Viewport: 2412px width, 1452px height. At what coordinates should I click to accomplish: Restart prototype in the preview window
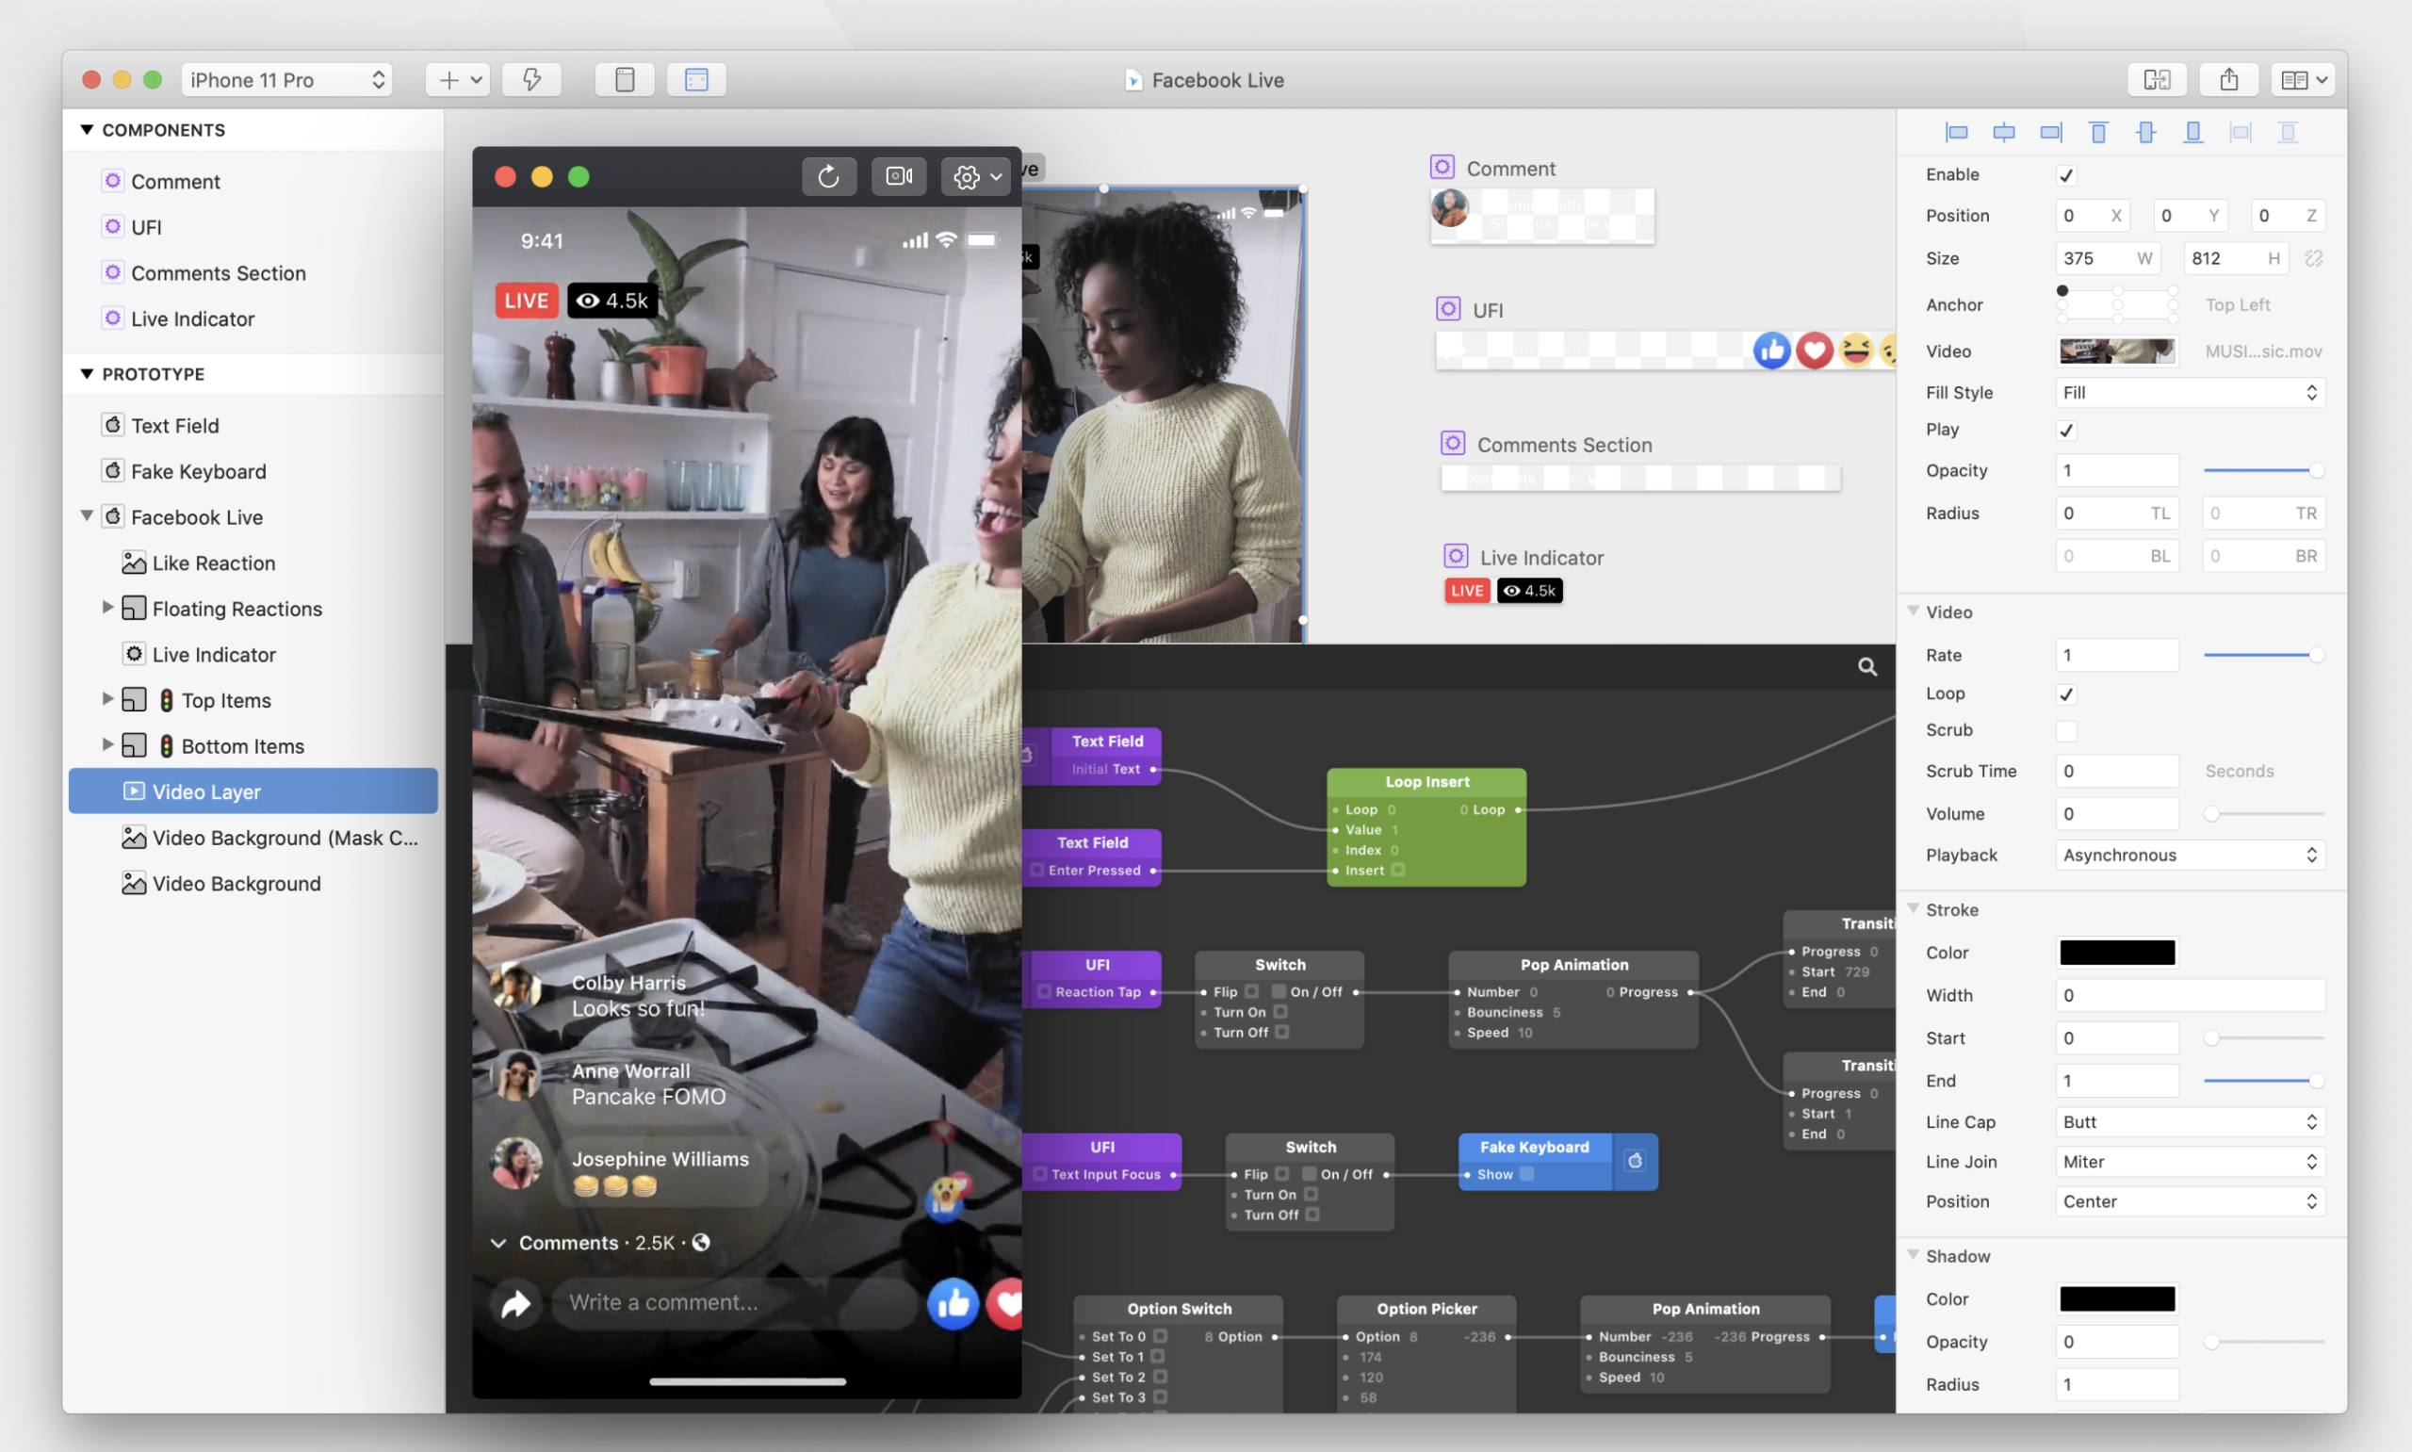tap(828, 176)
